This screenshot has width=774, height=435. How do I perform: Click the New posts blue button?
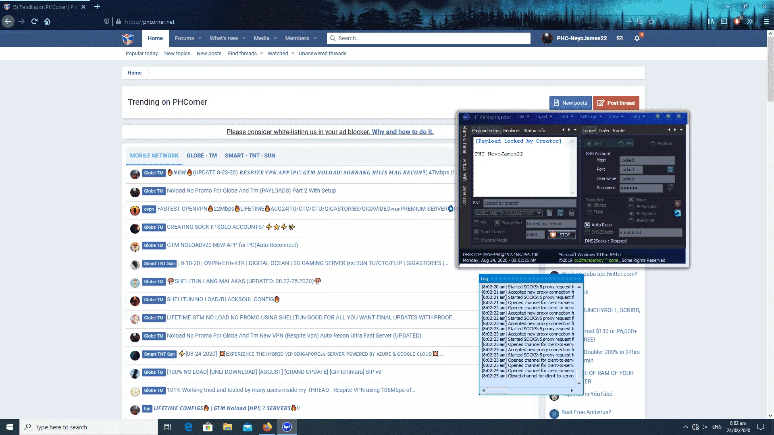coord(570,103)
